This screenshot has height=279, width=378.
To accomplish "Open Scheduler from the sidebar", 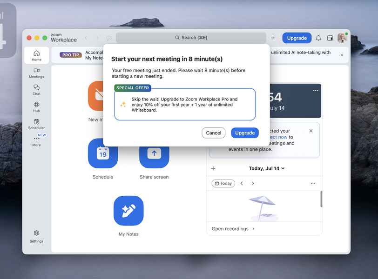I will [36, 124].
